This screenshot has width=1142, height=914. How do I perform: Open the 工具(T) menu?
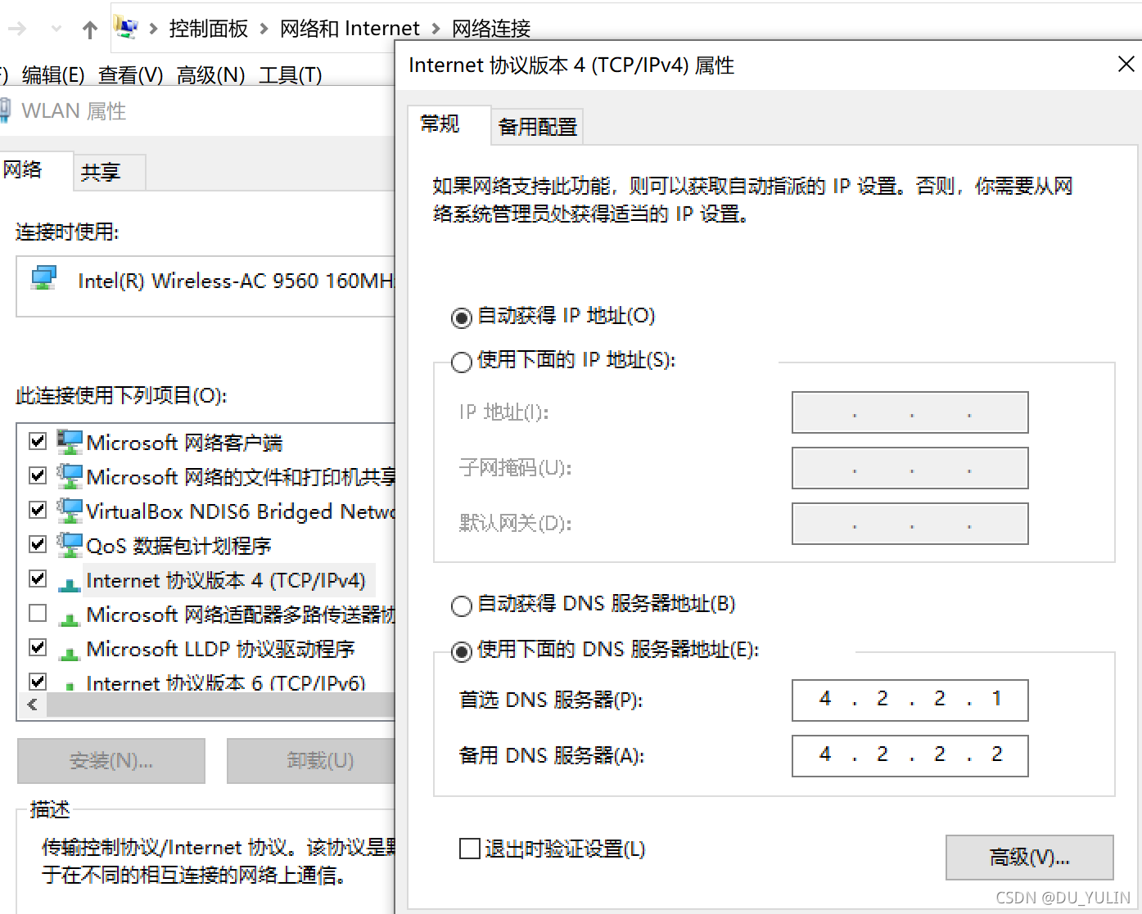291,75
